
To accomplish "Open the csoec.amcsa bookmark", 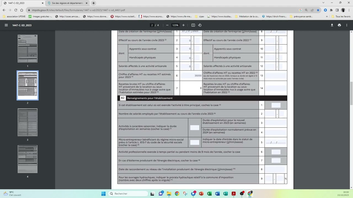I will [x=68, y=16].
